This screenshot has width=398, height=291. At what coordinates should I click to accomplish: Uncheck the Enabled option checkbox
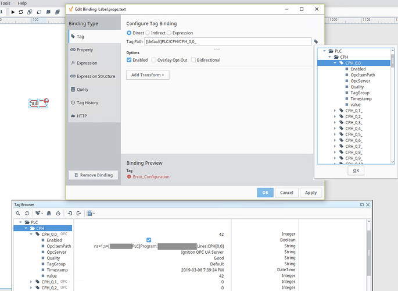tap(129, 60)
